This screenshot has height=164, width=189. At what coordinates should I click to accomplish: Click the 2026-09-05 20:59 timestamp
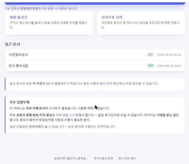click(x=169, y=55)
